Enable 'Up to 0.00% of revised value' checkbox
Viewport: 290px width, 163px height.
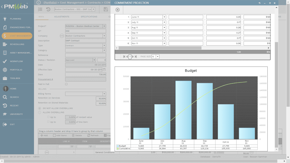tap(48, 117)
